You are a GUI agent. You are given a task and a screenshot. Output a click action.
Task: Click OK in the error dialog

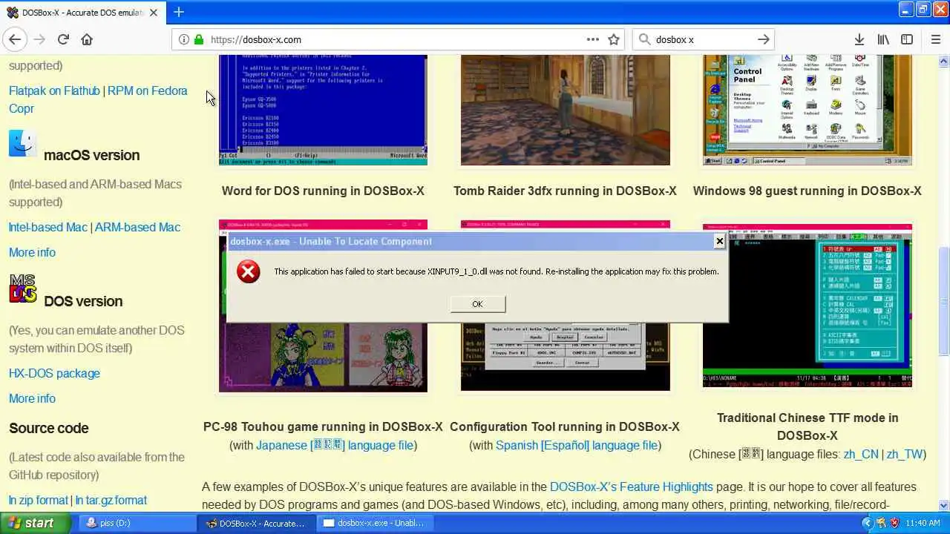[477, 304]
